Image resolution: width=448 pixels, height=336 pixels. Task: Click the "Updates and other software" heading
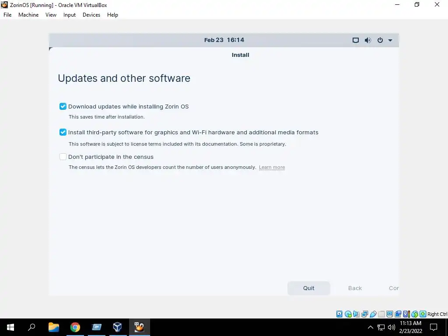click(x=124, y=78)
